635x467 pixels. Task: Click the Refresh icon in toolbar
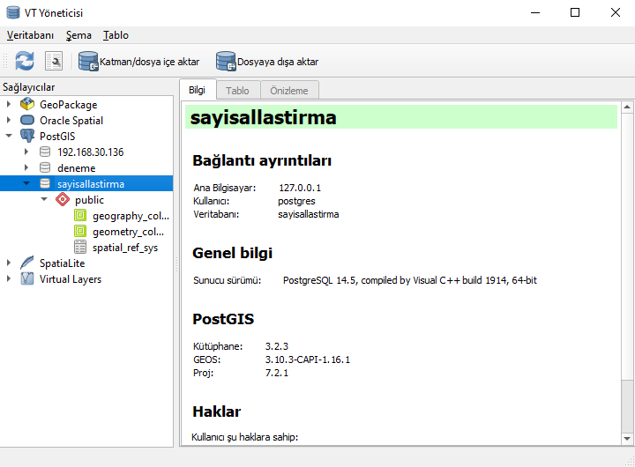click(25, 62)
